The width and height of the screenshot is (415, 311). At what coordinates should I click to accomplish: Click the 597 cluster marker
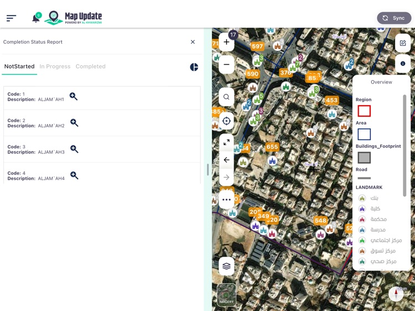(x=257, y=46)
